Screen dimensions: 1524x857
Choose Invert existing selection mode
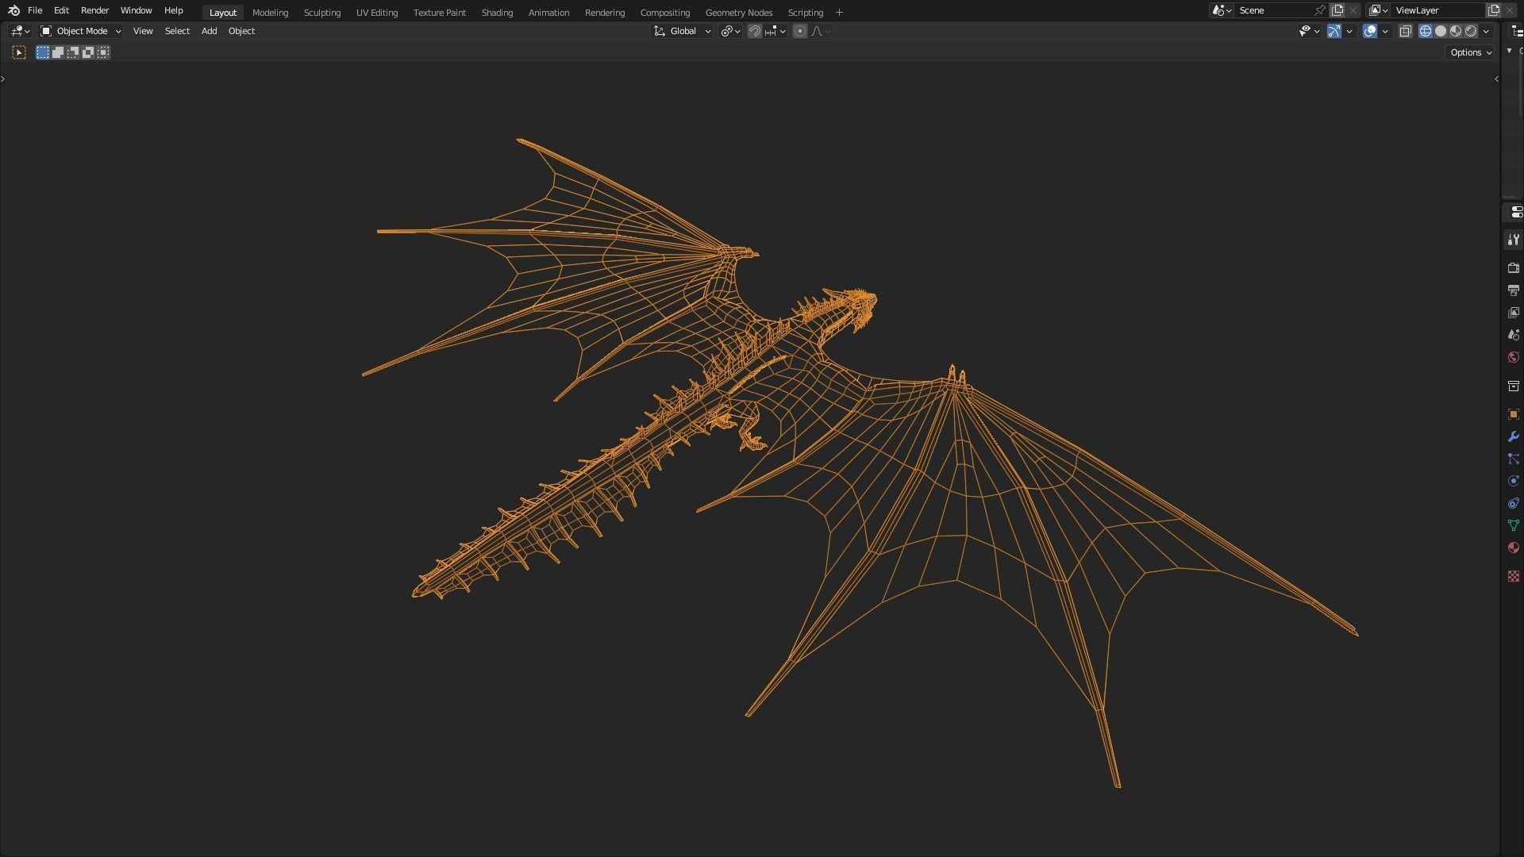pos(88,52)
